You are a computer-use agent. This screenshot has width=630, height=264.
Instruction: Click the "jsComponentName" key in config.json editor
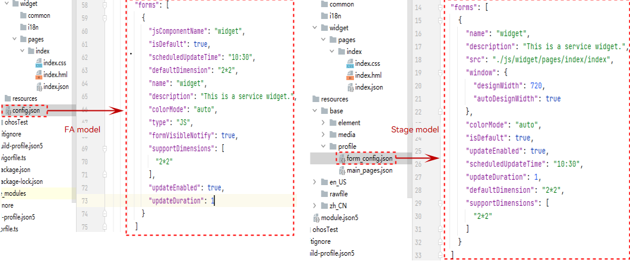coord(179,31)
